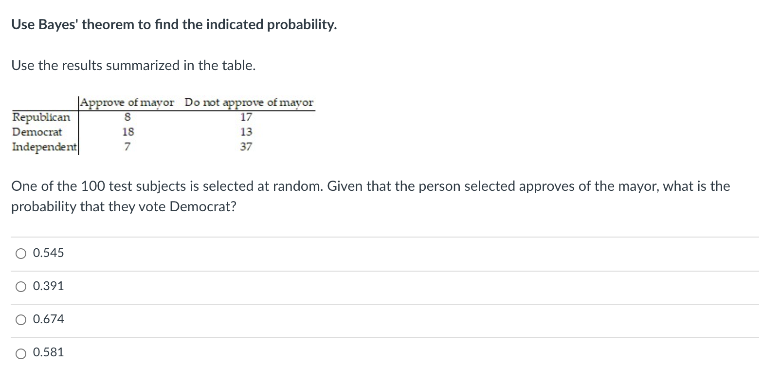Choose the 0.391 answer radio button
The image size is (762, 368).
pos(20,287)
